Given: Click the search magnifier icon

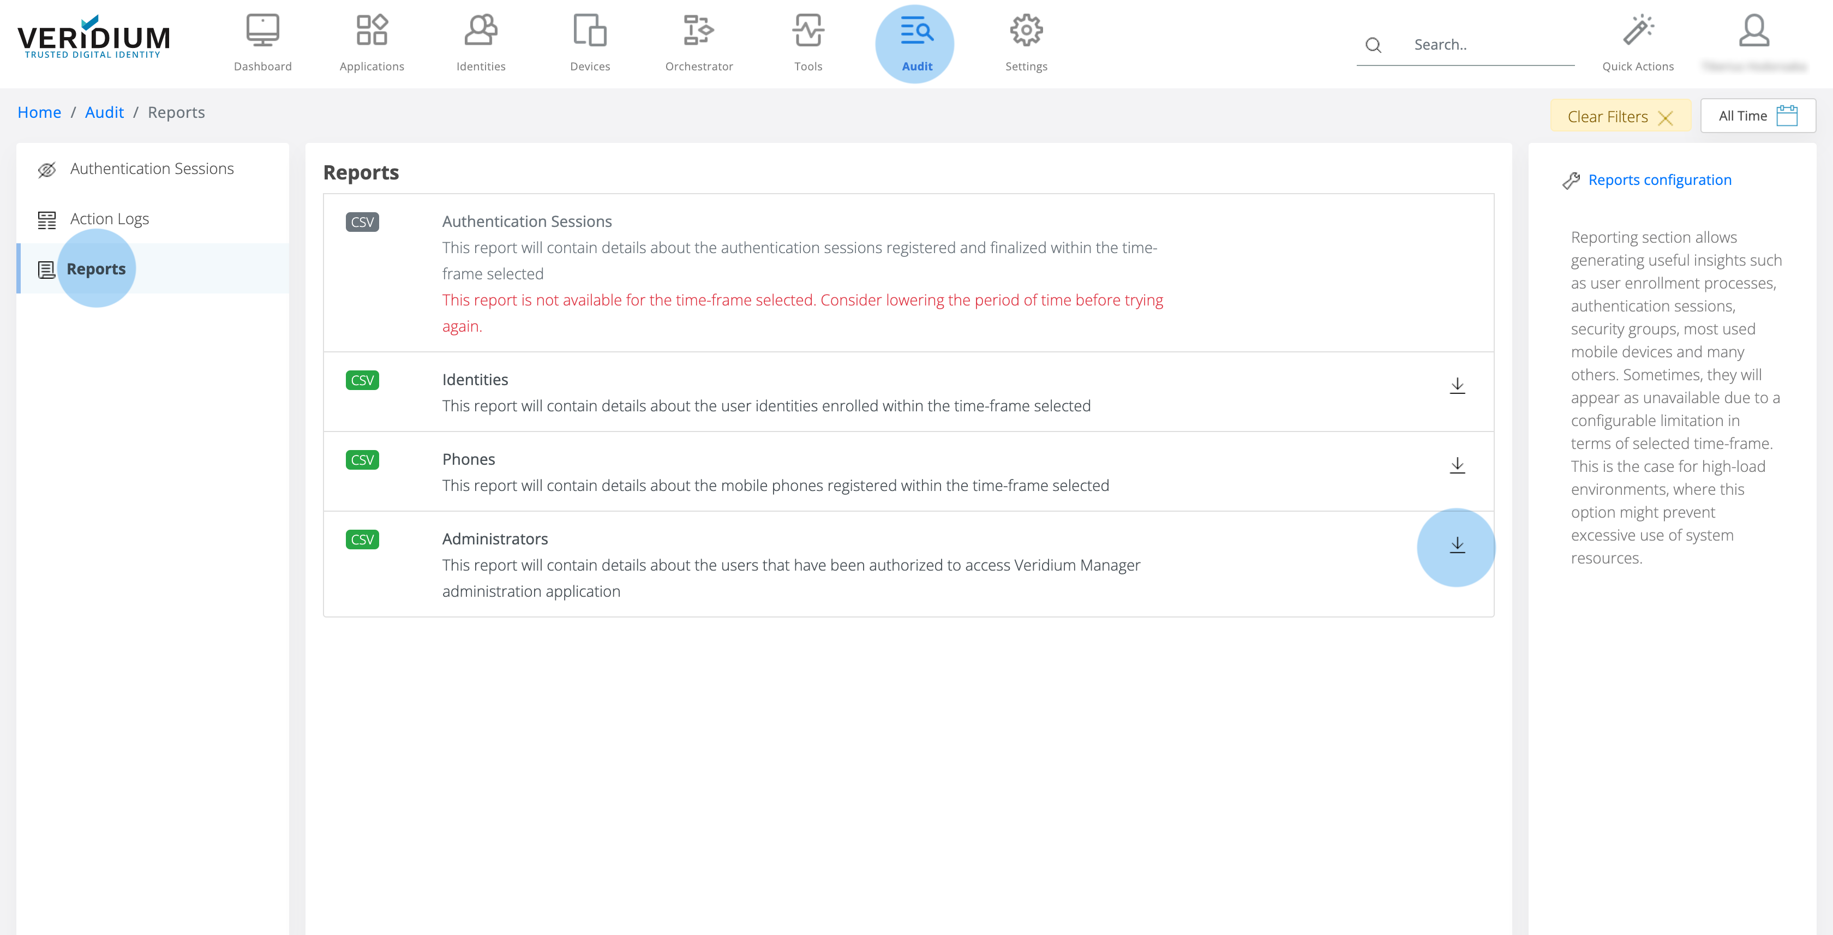Looking at the screenshot, I should click(x=1373, y=44).
